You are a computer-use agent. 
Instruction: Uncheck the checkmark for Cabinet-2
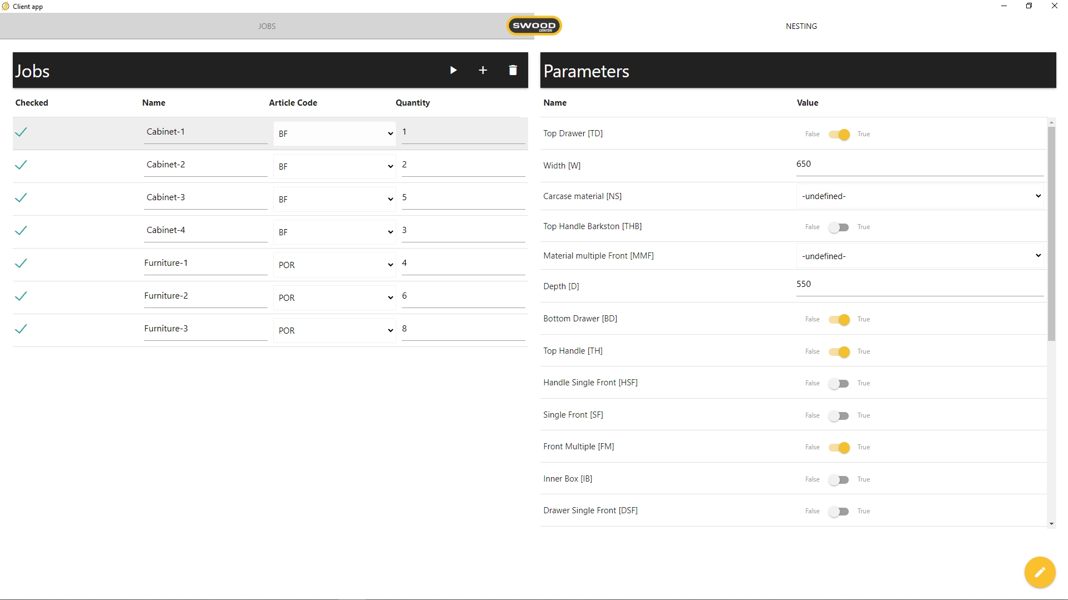pos(21,165)
